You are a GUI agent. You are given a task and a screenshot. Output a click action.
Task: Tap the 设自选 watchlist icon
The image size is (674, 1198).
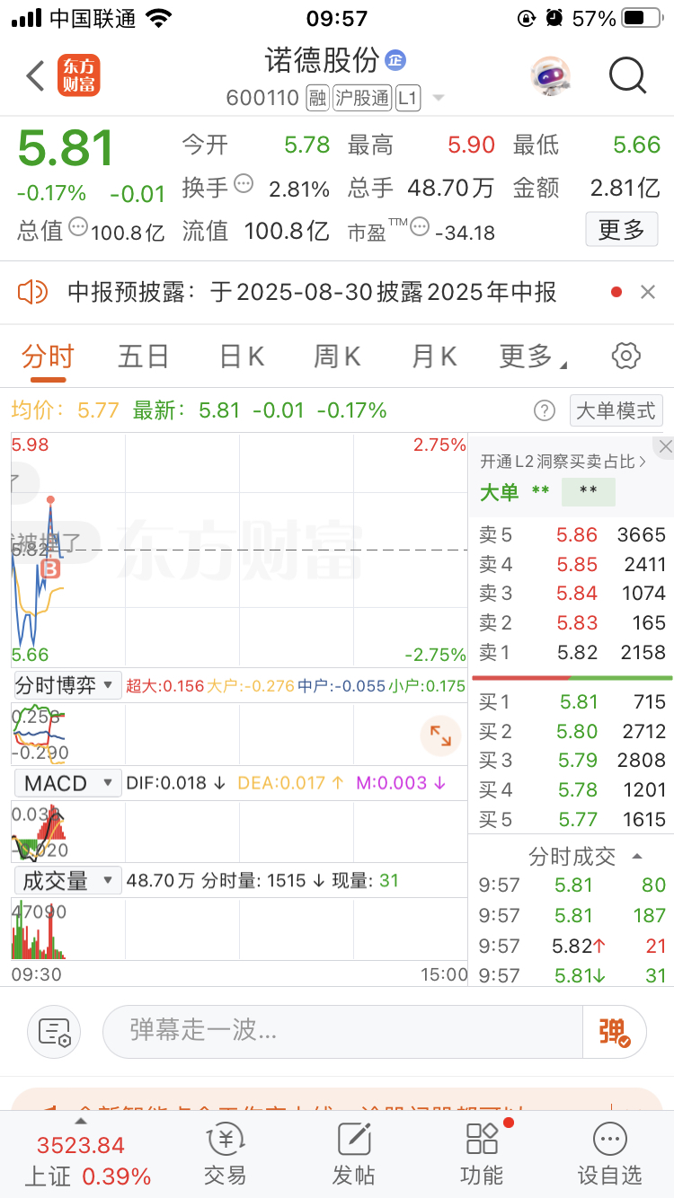[610, 1154]
